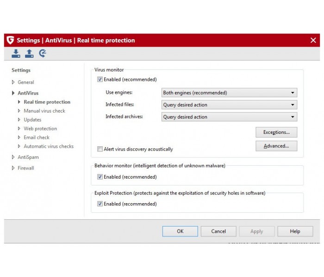Click the Apply button

pos(257,231)
